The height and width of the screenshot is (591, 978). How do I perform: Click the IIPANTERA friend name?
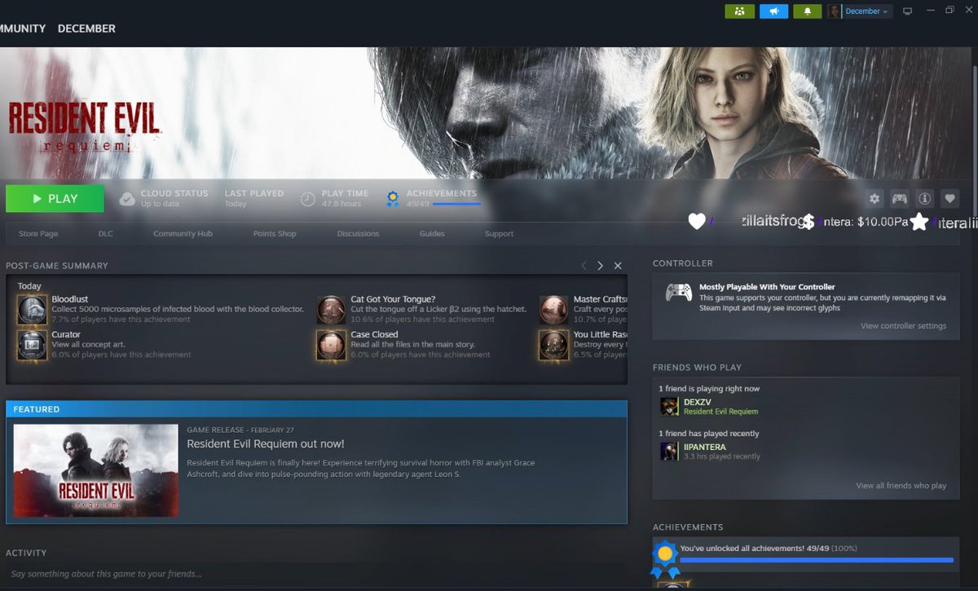pyautogui.click(x=704, y=448)
